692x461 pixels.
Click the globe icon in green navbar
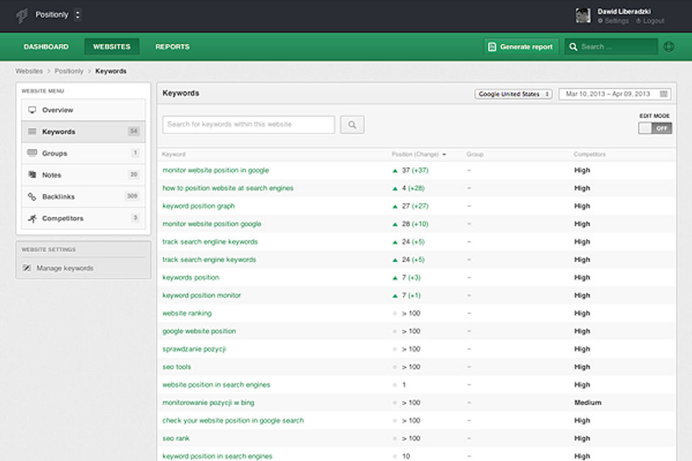tap(669, 47)
